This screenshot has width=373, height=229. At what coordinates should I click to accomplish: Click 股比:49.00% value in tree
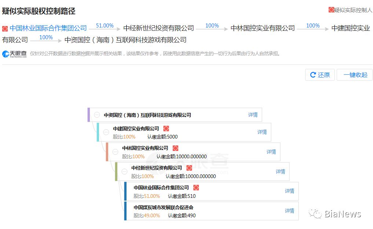tap(147, 215)
